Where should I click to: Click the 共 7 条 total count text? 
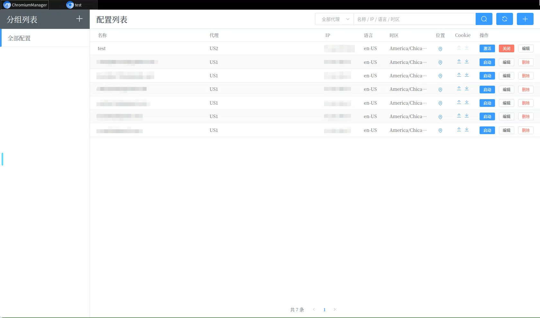(297, 310)
